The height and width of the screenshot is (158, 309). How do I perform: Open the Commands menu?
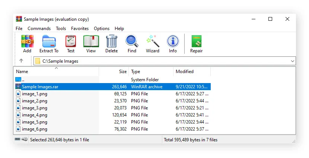coord(39,29)
